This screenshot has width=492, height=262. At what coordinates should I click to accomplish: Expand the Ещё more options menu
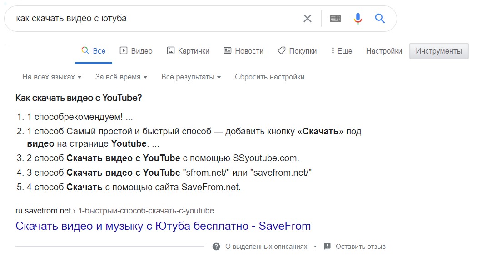[342, 51]
